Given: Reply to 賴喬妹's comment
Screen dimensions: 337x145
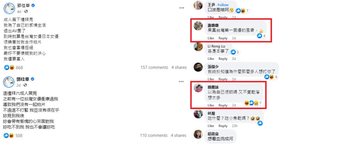Looking at the screenshot, I should point(223,105).
